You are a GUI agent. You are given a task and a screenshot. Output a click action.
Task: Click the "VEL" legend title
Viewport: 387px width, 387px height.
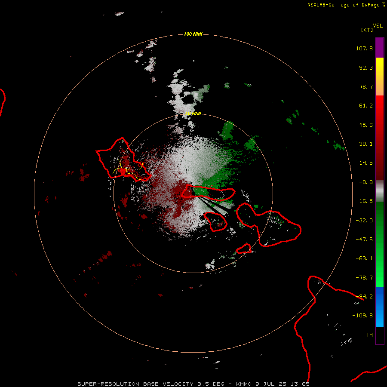378,26
